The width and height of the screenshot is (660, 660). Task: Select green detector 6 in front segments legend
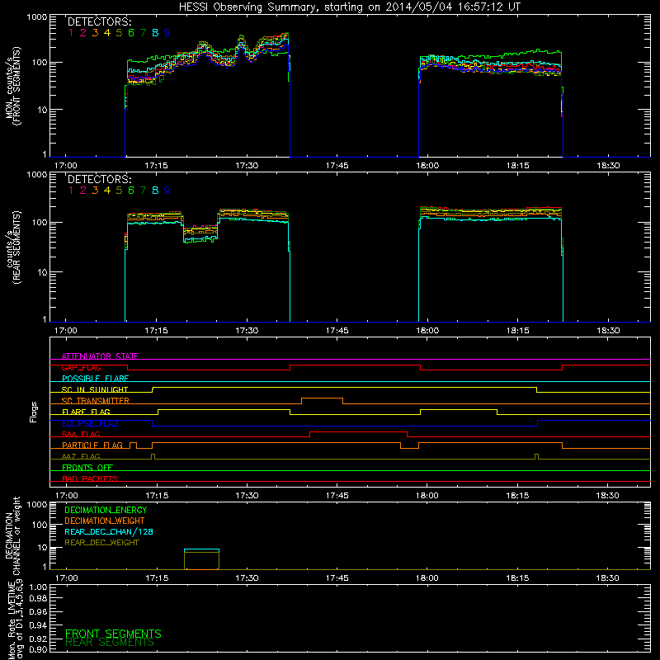[131, 33]
